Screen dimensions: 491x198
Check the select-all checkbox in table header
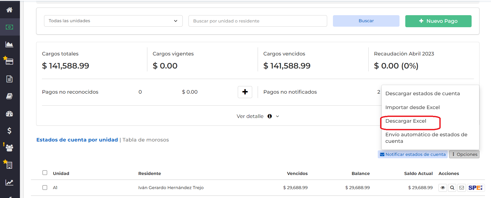click(45, 173)
